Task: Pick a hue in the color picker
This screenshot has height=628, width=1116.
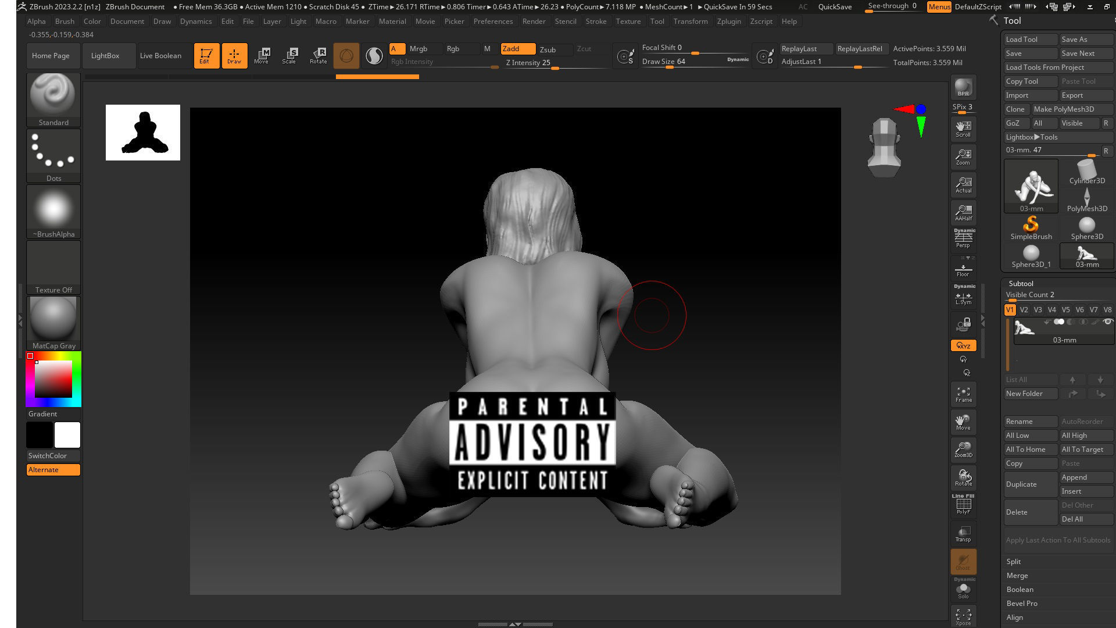Action: [53, 379]
